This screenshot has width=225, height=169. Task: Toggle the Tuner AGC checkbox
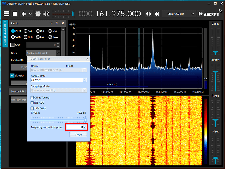tap(32, 108)
